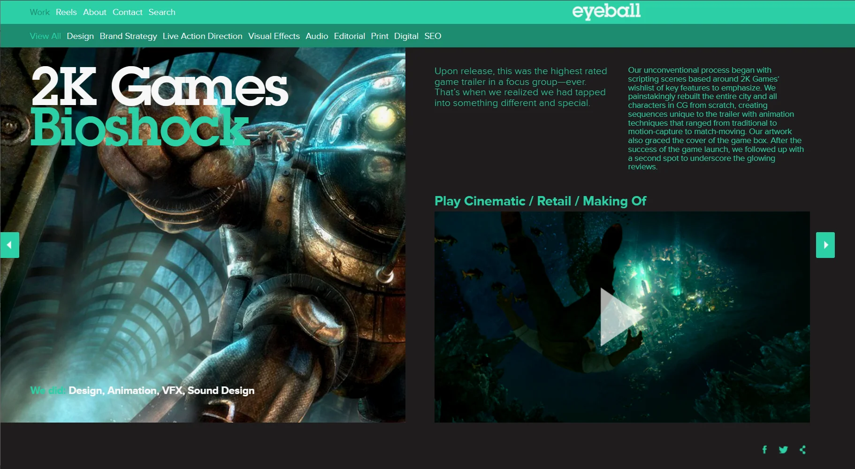Image resolution: width=855 pixels, height=469 pixels.
Task: Filter work by Visual Effects
Action: coord(274,36)
